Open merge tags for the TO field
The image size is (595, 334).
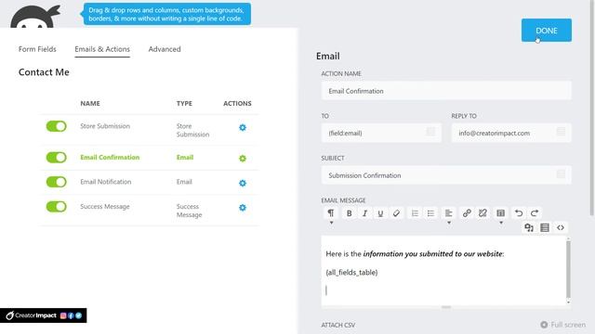click(430, 132)
